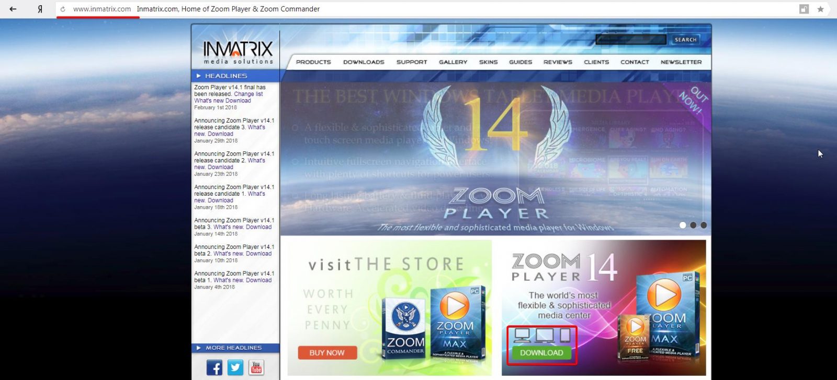Click the tablet icon above Download

[x=565, y=335]
